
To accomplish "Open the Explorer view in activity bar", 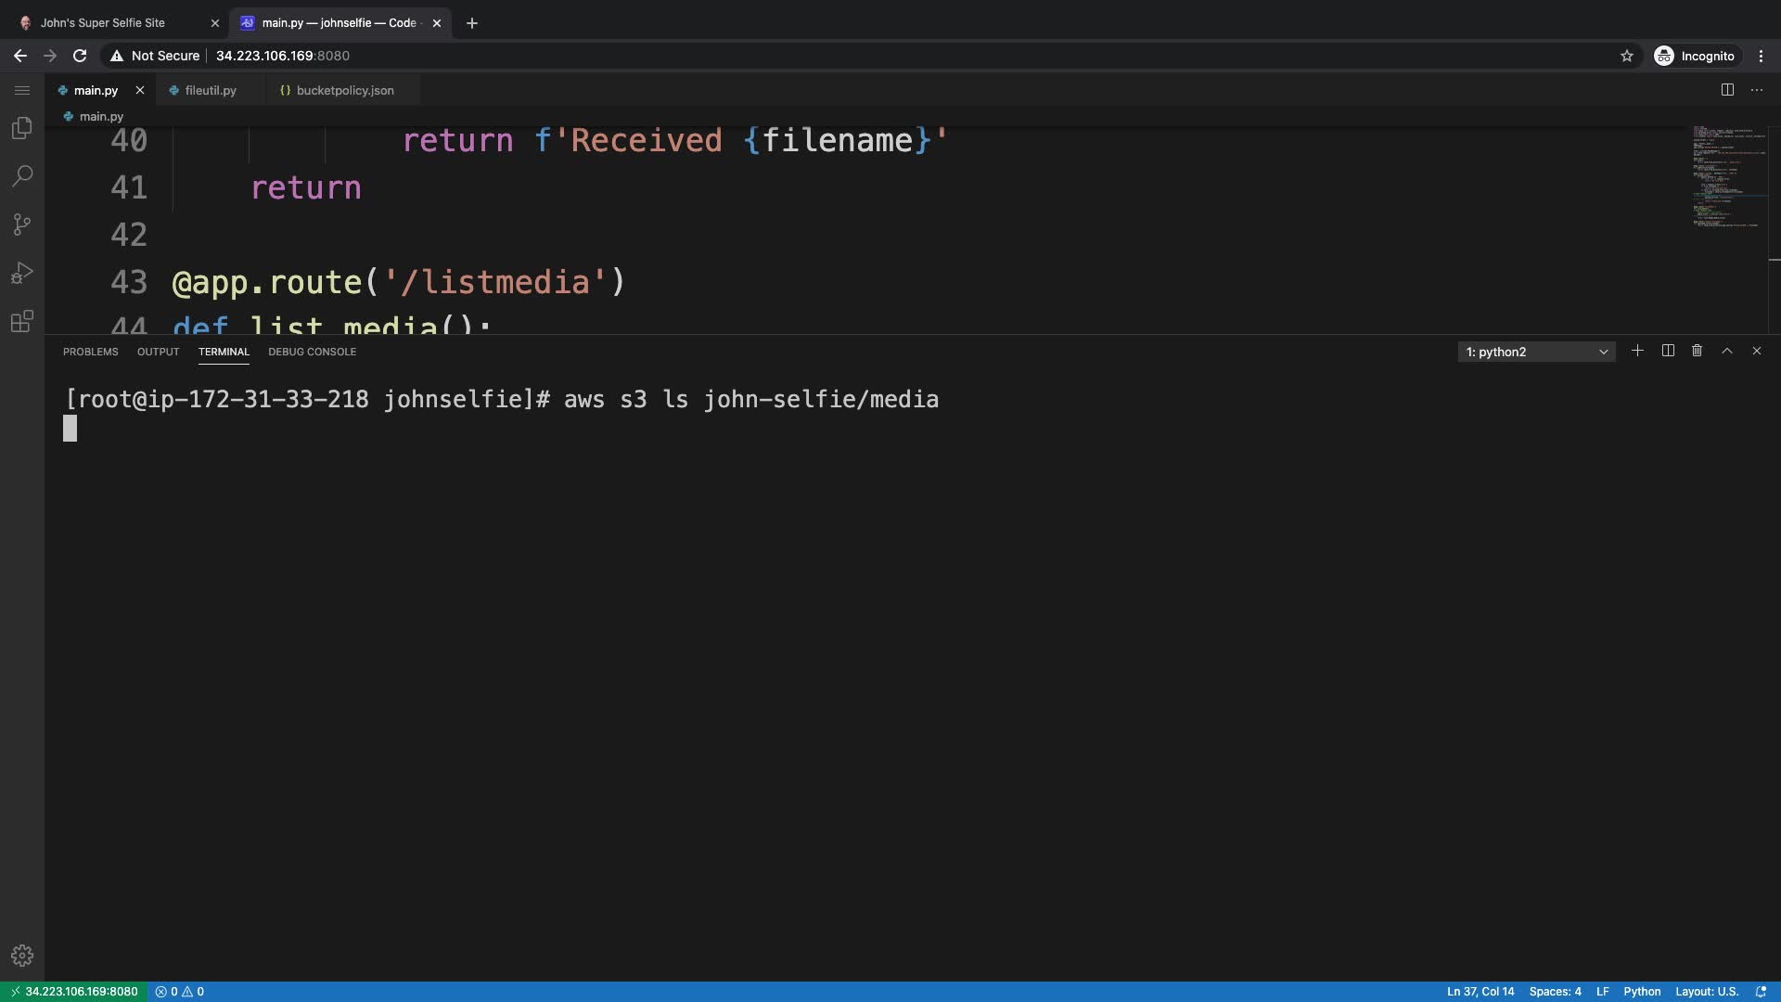I will click(22, 128).
